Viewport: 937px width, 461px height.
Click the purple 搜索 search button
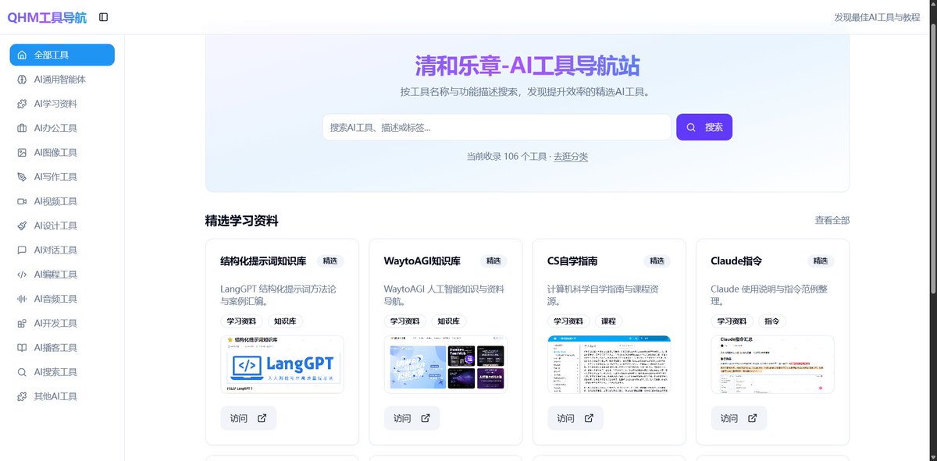pos(704,126)
